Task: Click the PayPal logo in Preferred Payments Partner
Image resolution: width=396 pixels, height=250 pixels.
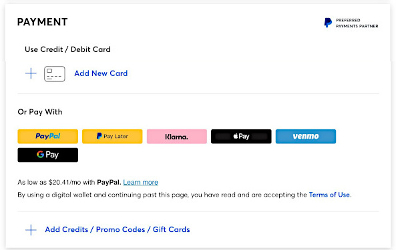Action: pyautogui.click(x=328, y=23)
